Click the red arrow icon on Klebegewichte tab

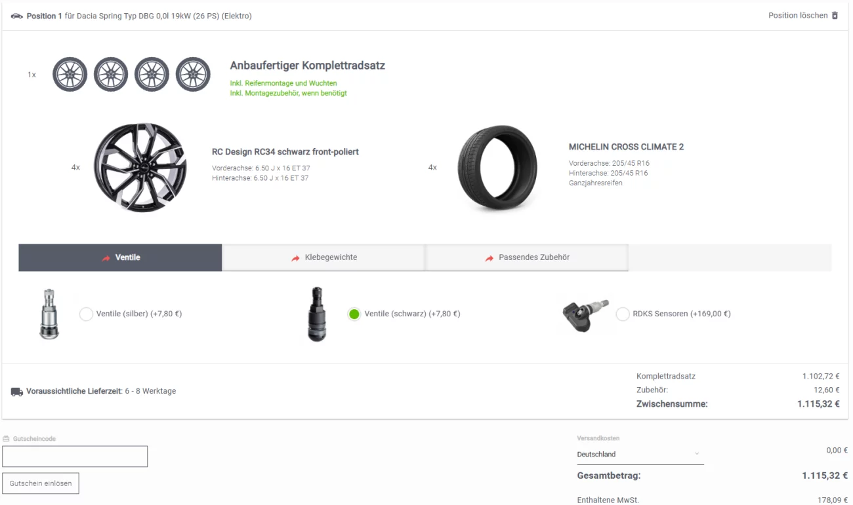pos(296,258)
